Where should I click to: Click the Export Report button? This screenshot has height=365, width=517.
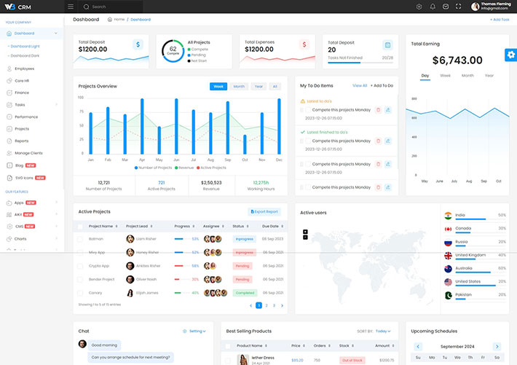(264, 211)
